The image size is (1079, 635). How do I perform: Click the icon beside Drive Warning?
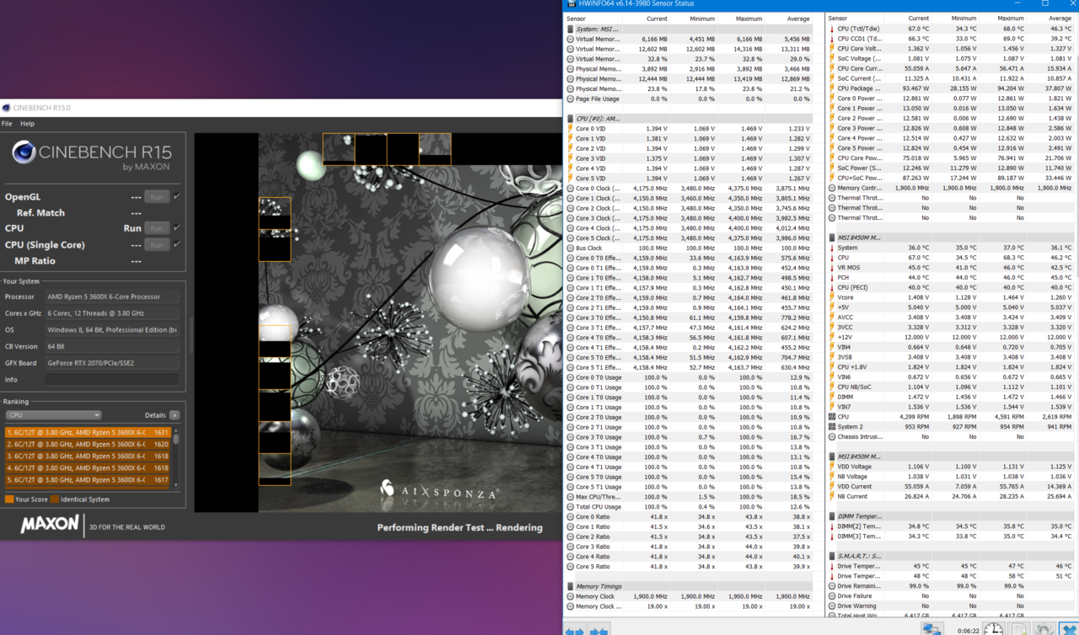[x=832, y=606]
